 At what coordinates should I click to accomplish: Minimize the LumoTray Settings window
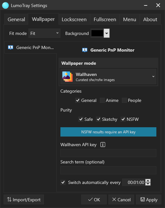coord(146,5)
